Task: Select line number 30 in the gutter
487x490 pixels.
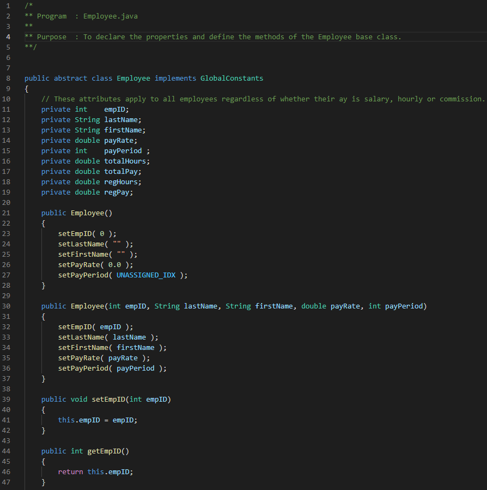Action: pyautogui.click(x=8, y=306)
